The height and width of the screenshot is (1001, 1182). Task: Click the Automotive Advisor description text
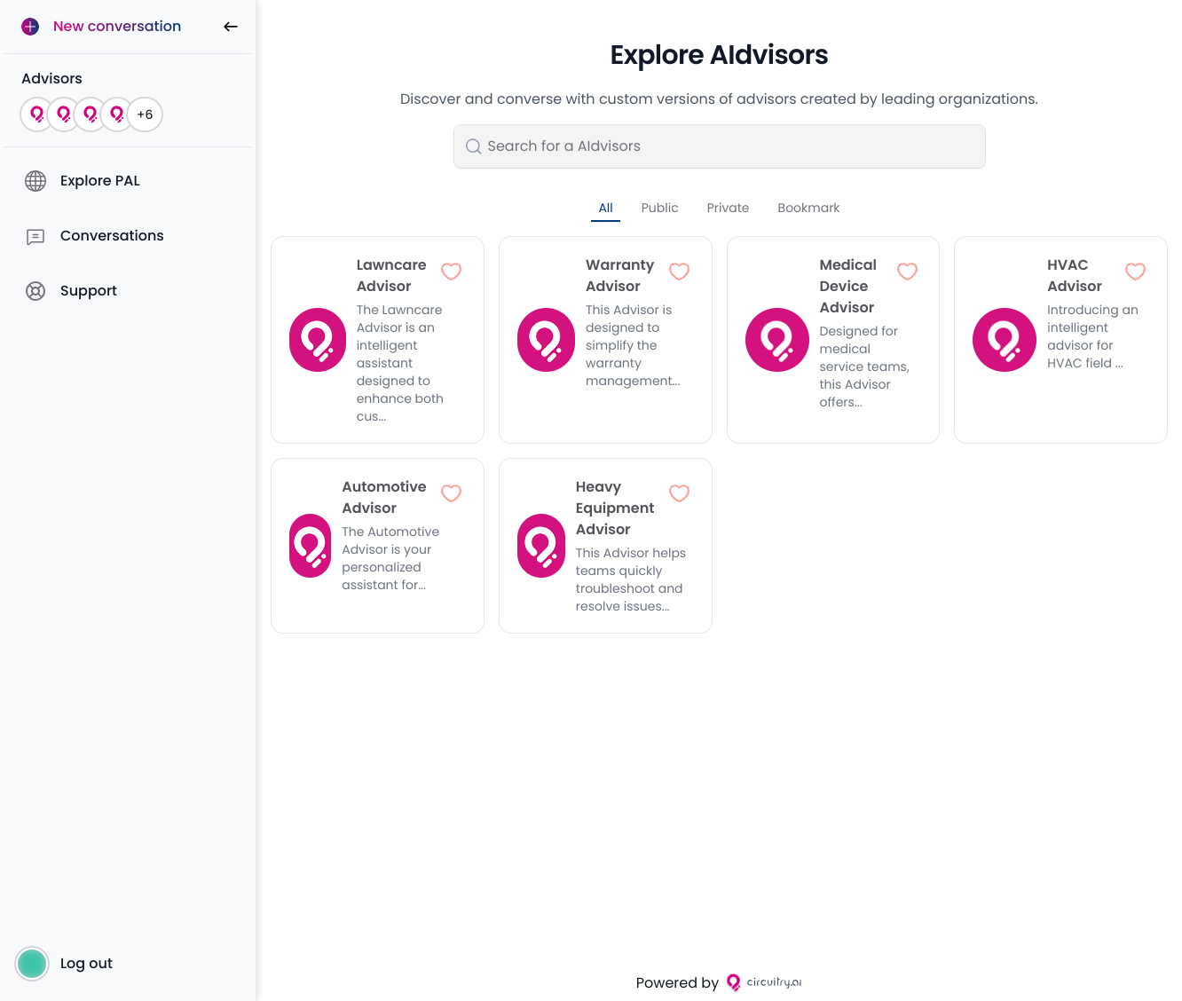(390, 558)
